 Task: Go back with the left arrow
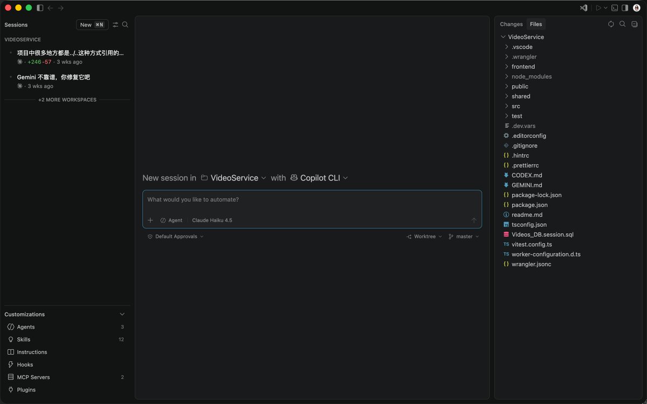pos(50,8)
